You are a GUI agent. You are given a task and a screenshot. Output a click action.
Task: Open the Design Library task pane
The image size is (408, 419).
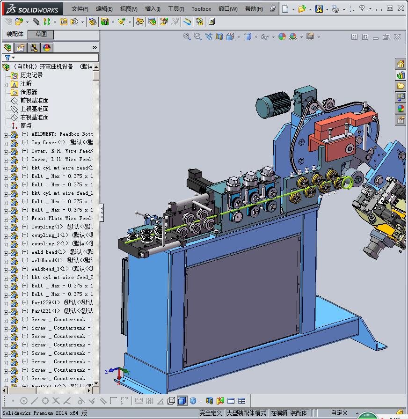click(x=401, y=75)
